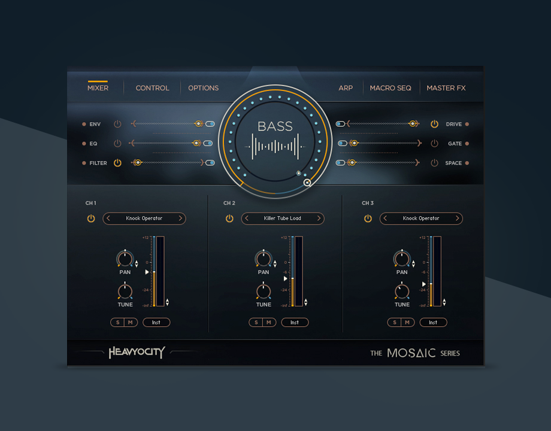Open the MASTER FX tab
Screen dimensions: 551x431
[446, 88]
